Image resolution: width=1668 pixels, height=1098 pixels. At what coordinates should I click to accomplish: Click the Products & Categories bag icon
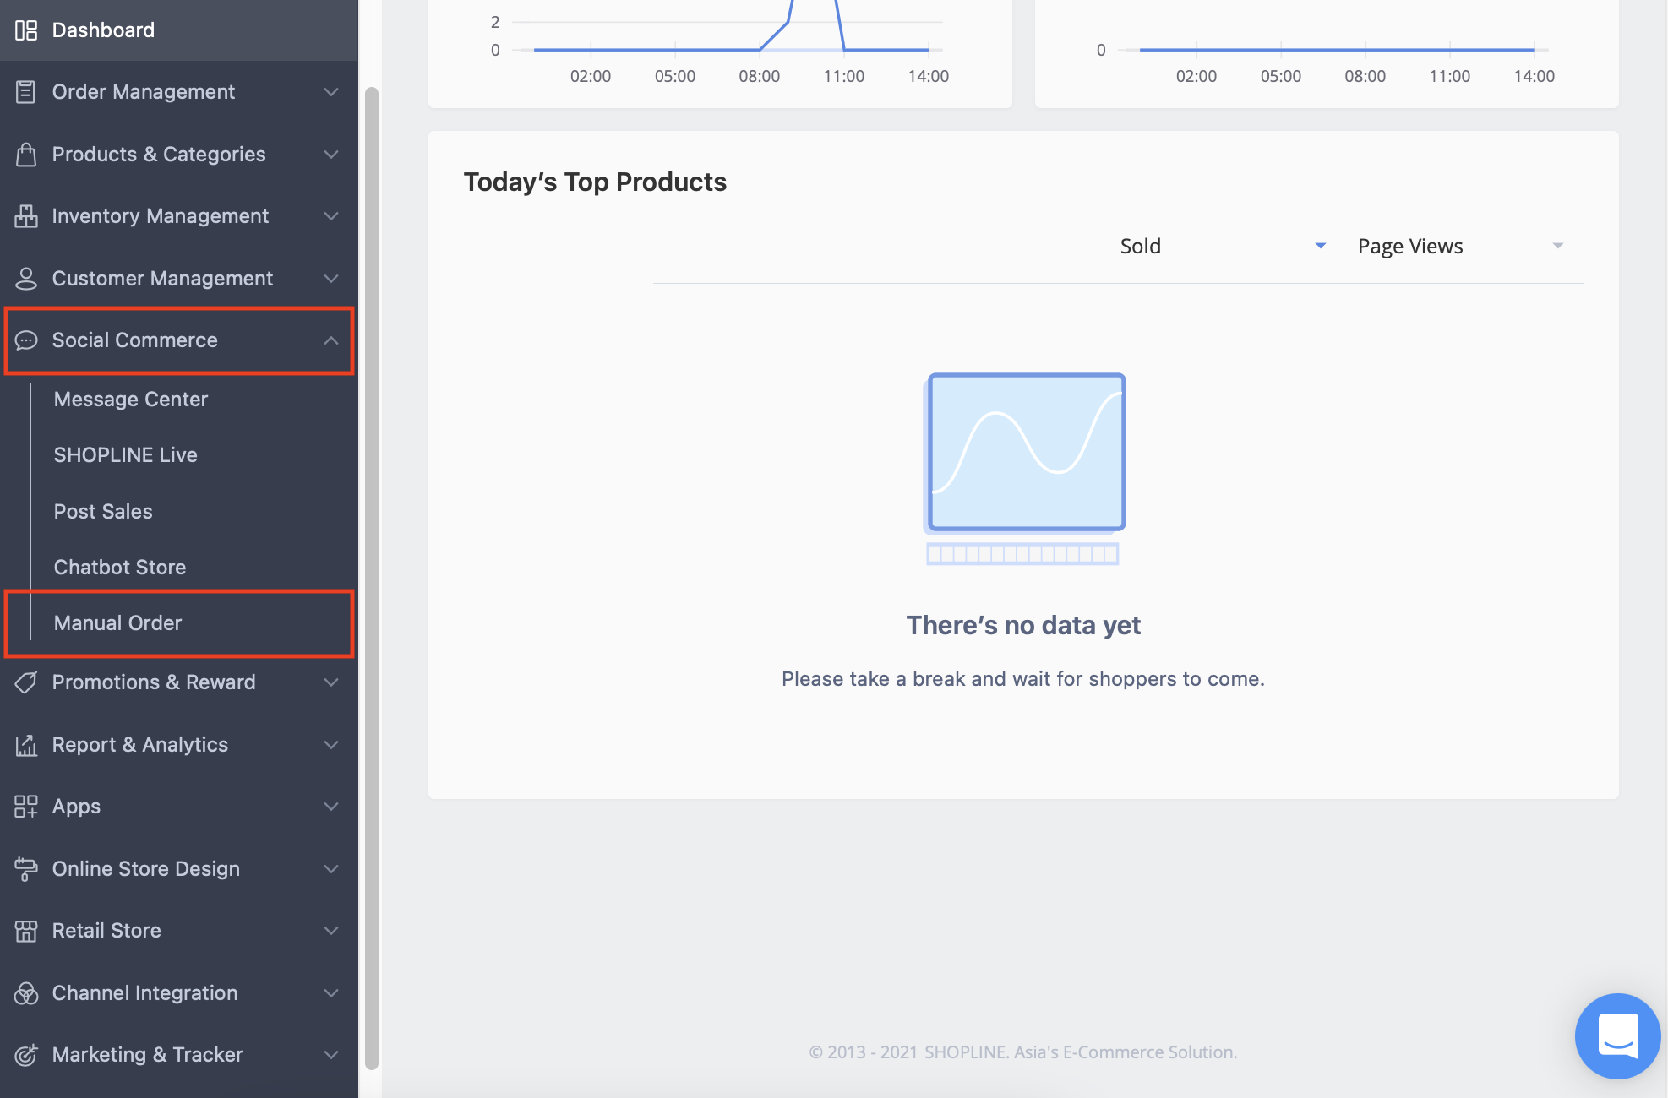pos(26,155)
